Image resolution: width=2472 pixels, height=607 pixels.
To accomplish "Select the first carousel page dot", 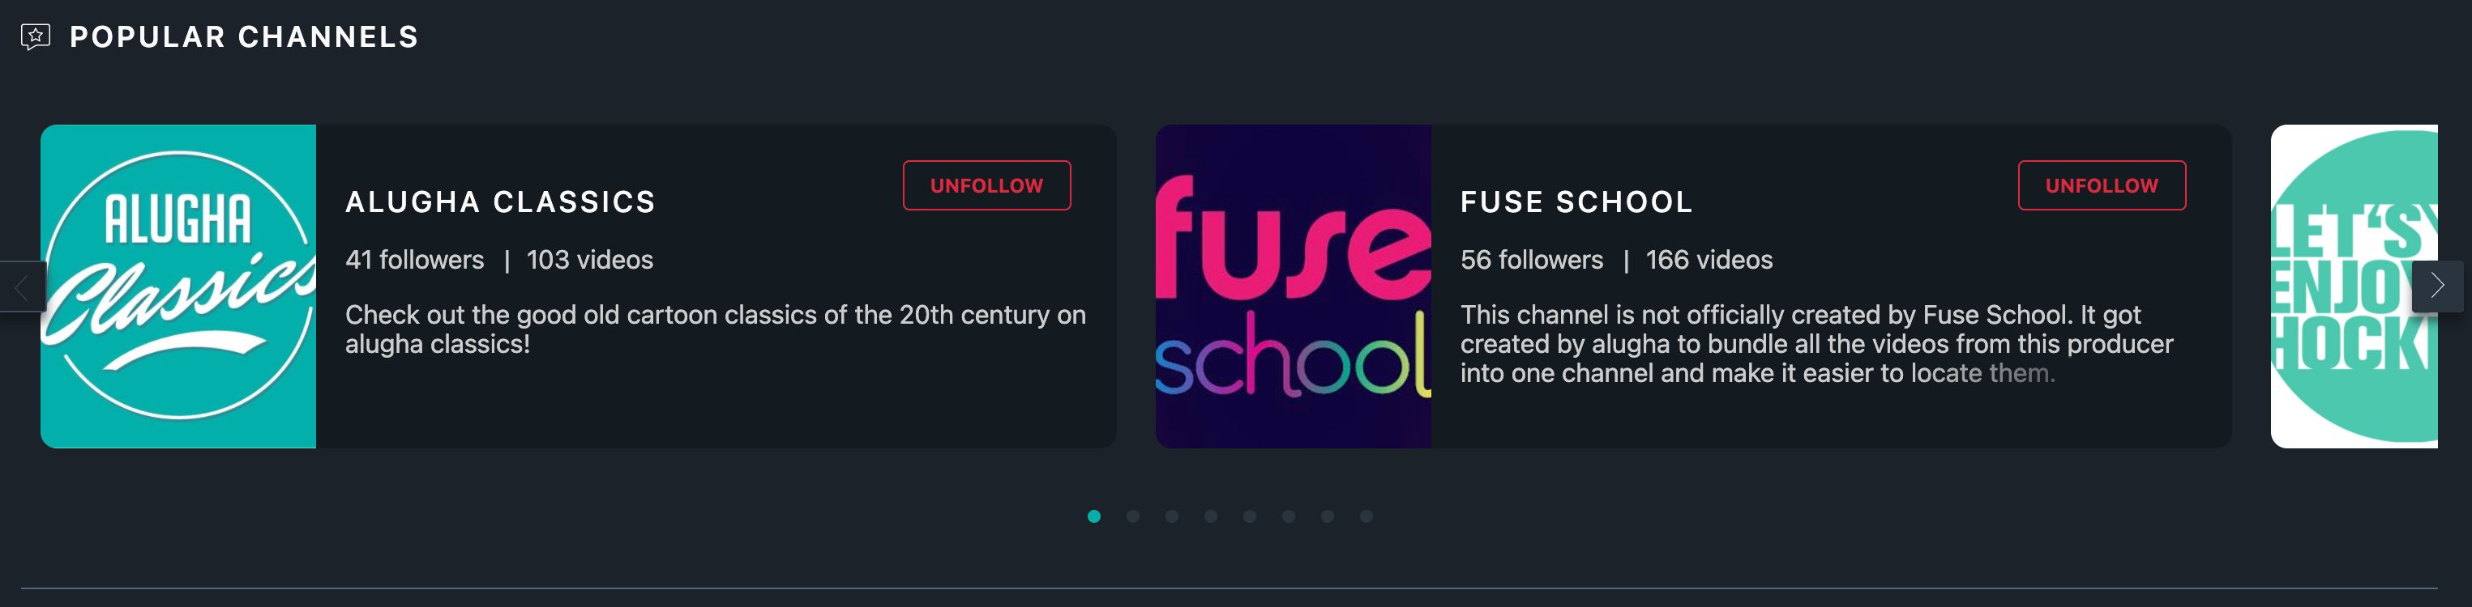I will pyautogui.click(x=1094, y=516).
